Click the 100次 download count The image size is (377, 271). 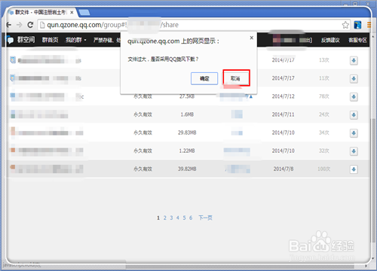(324, 169)
